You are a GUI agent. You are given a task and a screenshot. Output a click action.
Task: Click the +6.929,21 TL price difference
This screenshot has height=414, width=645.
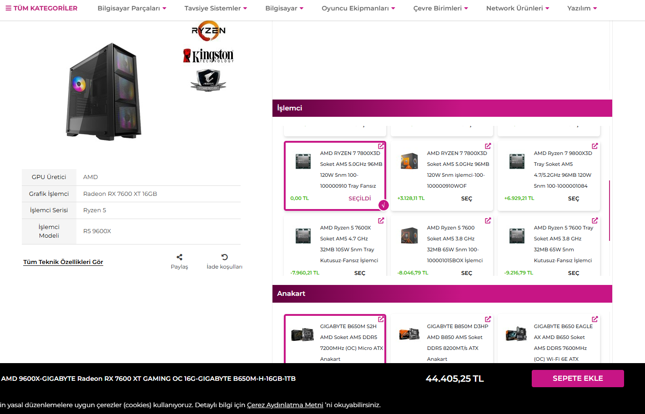click(519, 199)
